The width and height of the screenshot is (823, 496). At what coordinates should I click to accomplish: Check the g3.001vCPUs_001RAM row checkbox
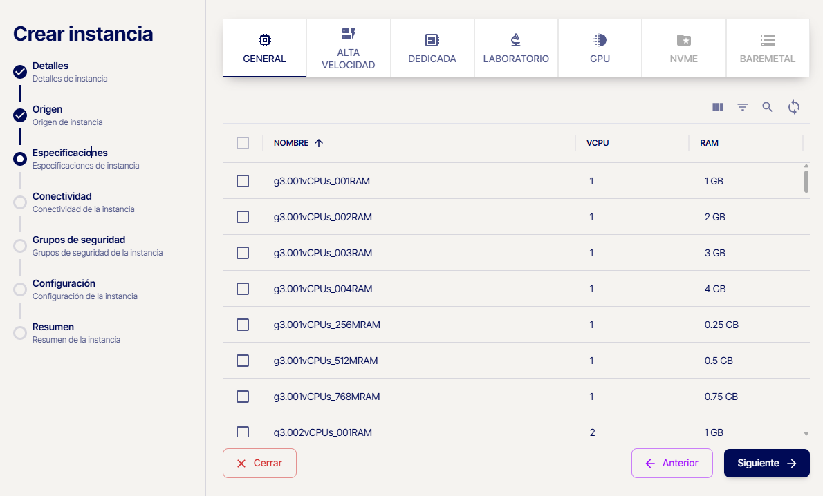(x=243, y=181)
